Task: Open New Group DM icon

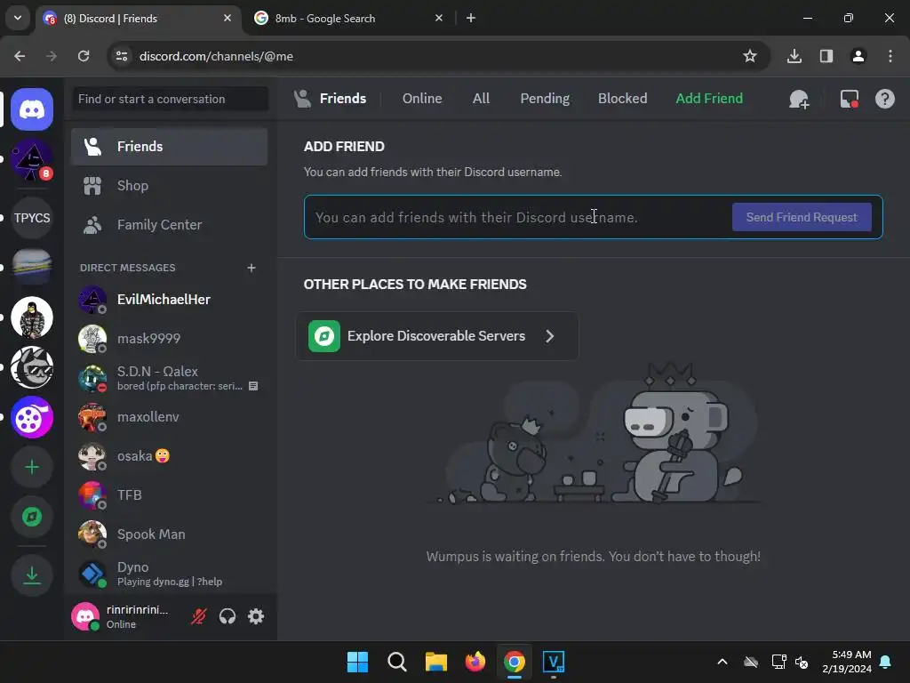Action: coord(799,99)
